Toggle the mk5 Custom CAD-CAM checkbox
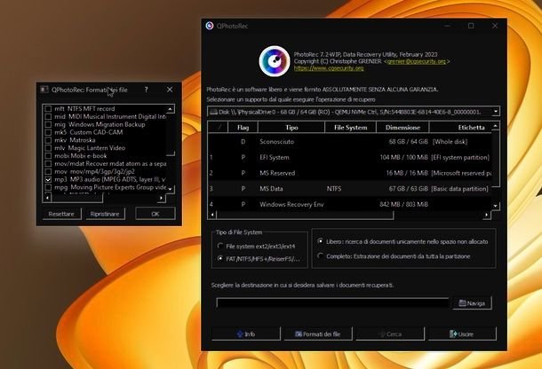This screenshot has height=369, width=542. click(48, 132)
